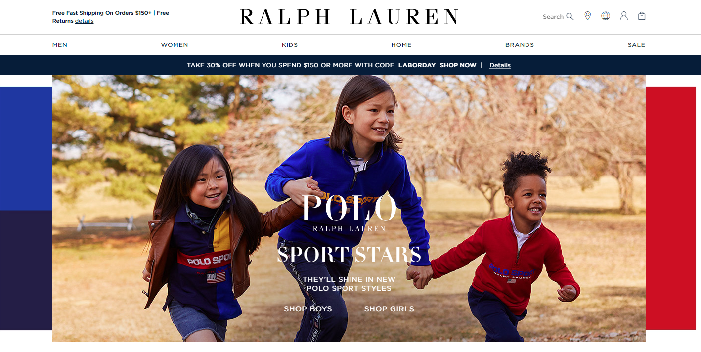Open the account profile icon
The image size is (701, 352).
click(624, 16)
